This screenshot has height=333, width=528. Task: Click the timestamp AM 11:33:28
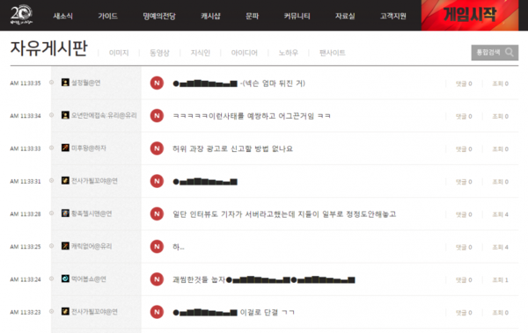[26, 214]
